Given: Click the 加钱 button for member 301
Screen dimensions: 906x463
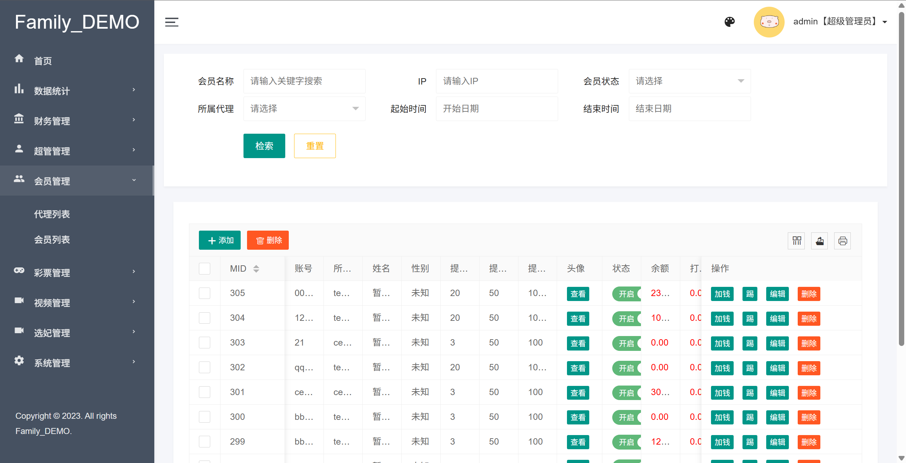Looking at the screenshot, I should [x=722, y=393].
